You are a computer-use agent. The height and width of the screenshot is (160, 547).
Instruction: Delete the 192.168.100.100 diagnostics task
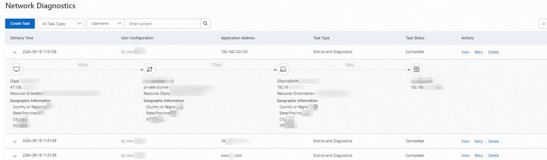[x=494, y=52]
